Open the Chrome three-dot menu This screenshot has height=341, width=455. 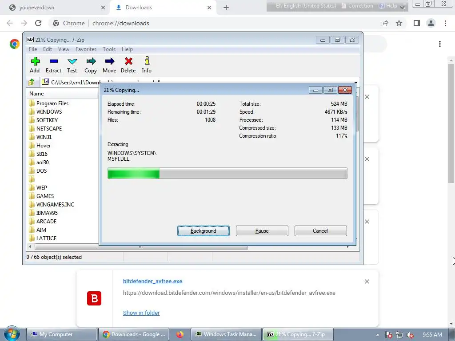(x=445, y=23)
